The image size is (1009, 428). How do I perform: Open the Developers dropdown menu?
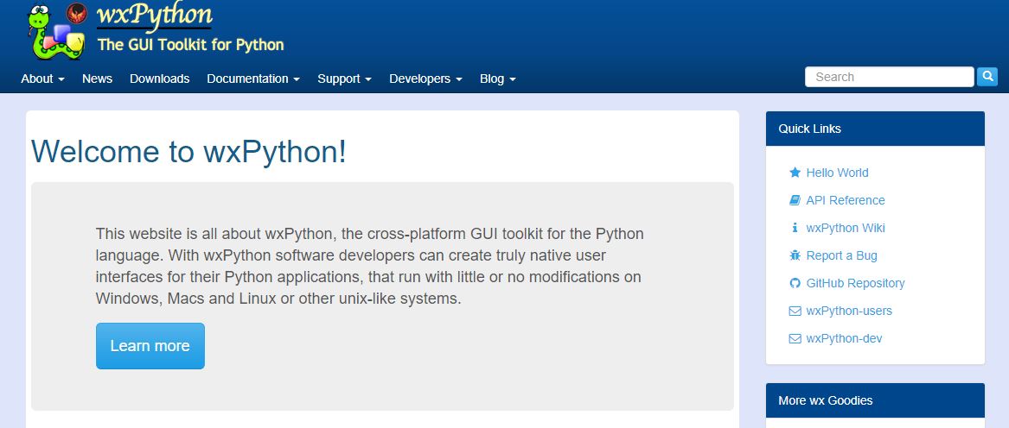click(425, 79)
